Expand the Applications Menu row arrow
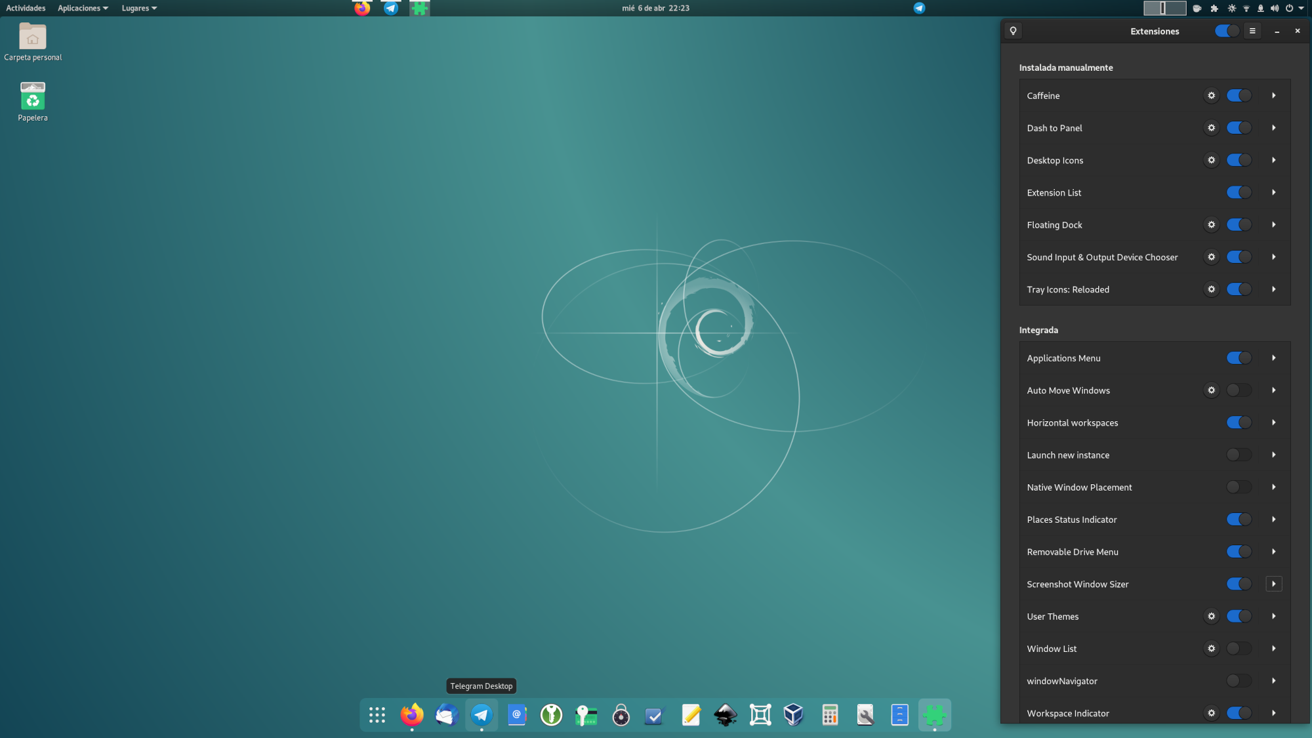 (x=1274, y=358)
